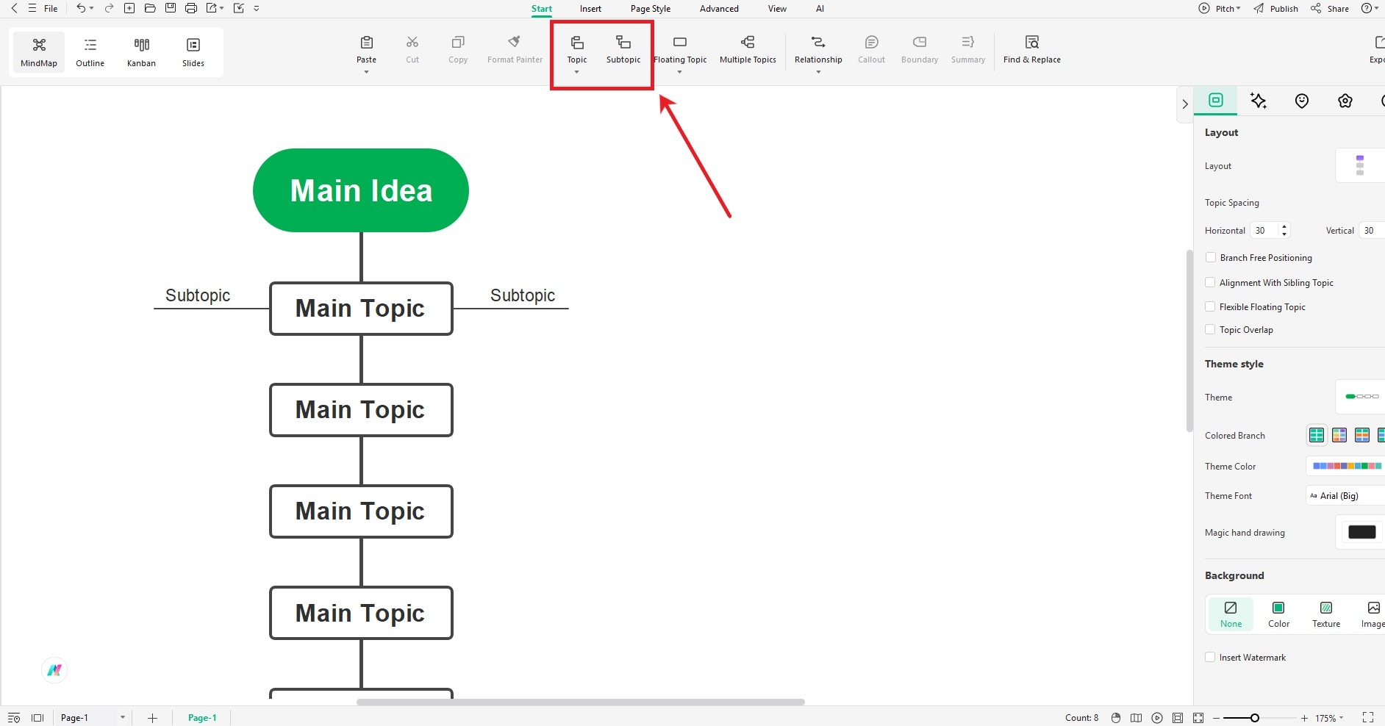1385x726 pixels.
Task: Open the 175% zoom level dropdown
Action: click(1329, 718)
